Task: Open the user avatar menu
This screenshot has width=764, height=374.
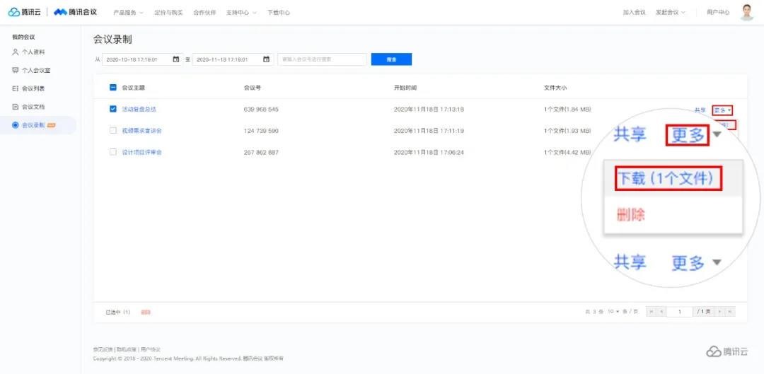Action: click(746, 12)
